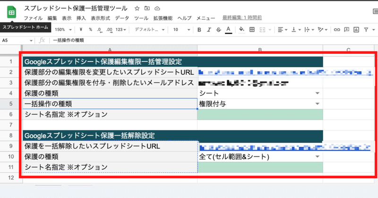This screenshot has width=378, height=198.
Task: Open vertical align options
Action: pyautogui.click(x=296, y=30)
